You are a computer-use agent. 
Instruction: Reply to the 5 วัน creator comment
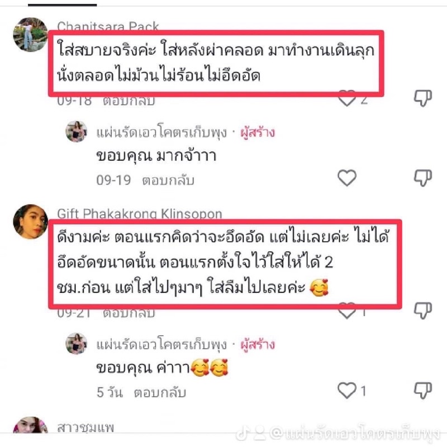(160, 393)
